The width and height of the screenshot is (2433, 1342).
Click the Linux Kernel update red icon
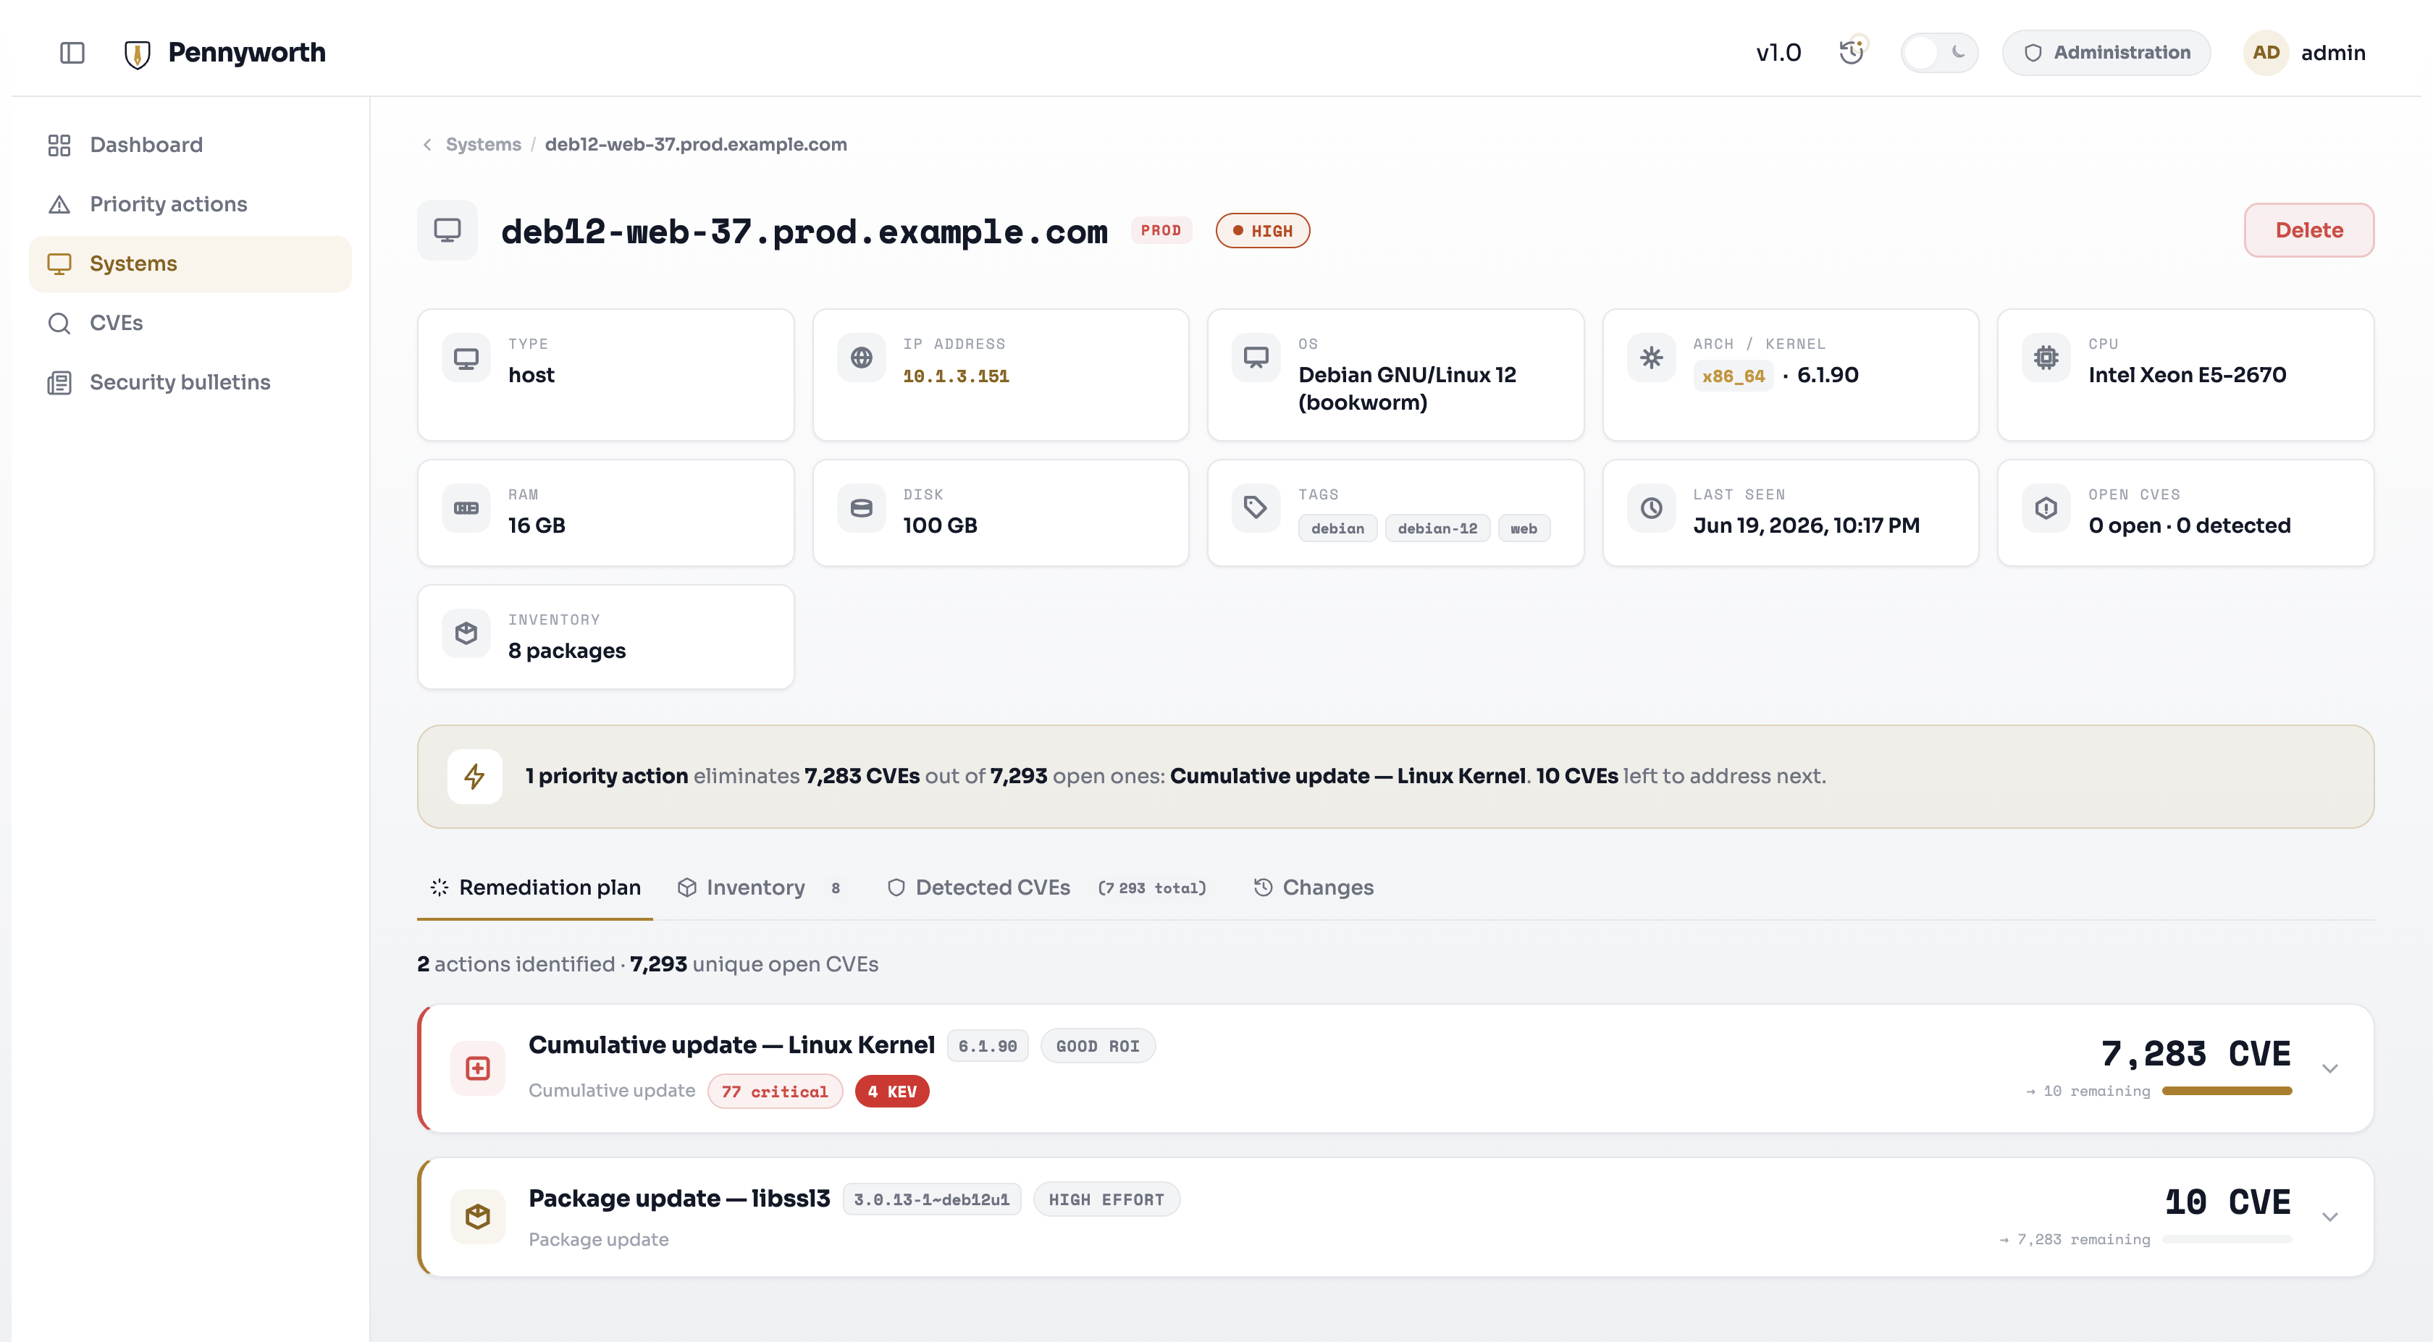(478, 1069)
